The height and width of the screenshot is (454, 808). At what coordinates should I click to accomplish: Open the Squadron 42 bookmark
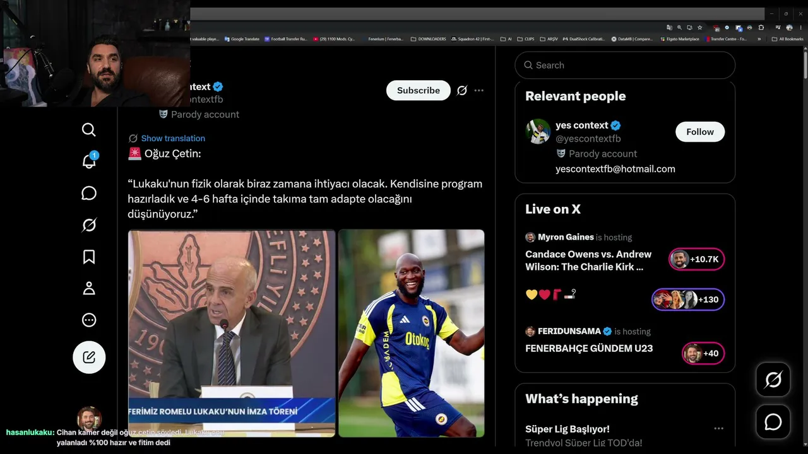[473, 39]
